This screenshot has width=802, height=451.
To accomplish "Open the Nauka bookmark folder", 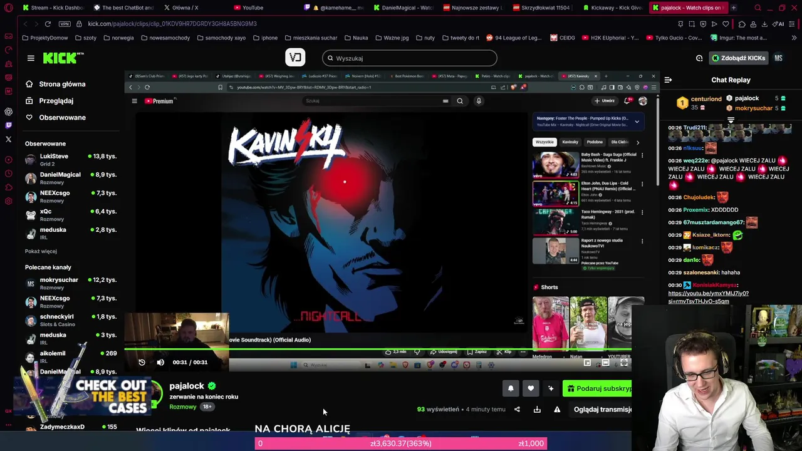I will 356,38.
